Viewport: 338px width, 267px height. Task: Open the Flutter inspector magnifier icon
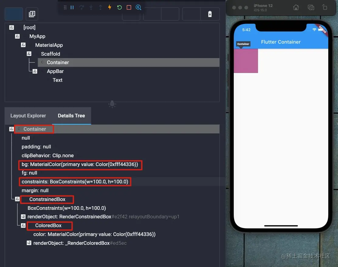pyautogui.click(x=139, y=7)
